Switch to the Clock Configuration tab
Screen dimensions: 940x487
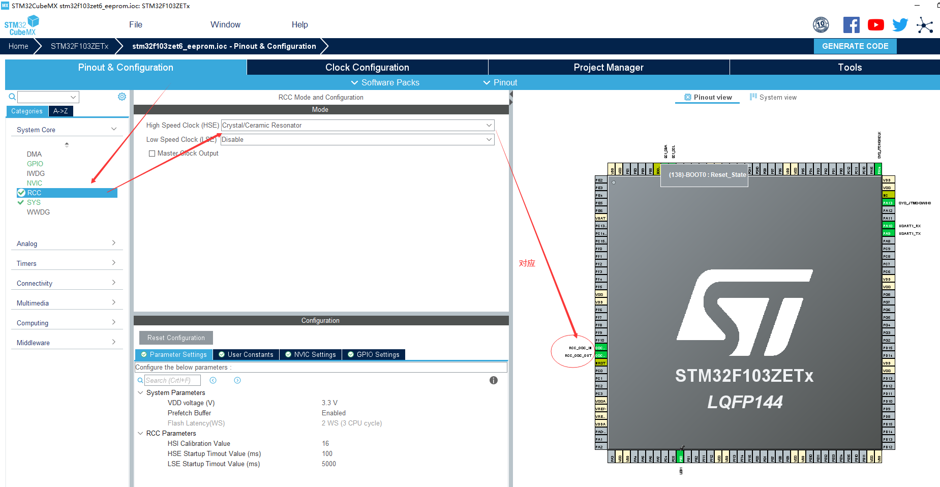point(367,67)
